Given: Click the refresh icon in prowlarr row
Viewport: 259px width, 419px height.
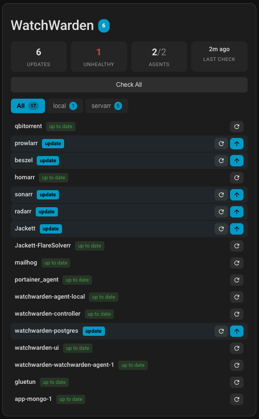Looking at the screenshot, I should coord(221,144).
